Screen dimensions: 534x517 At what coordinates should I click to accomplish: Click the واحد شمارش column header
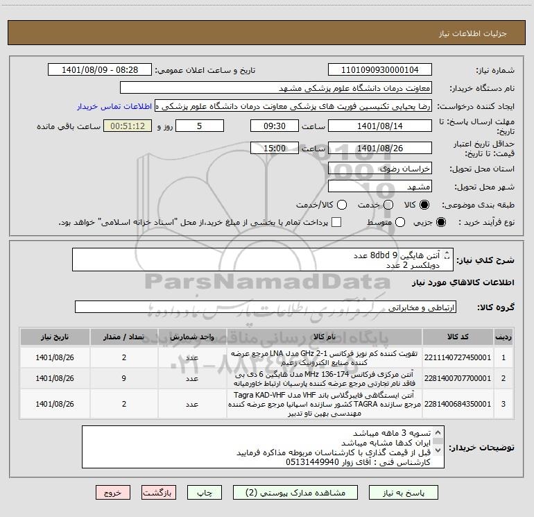pyautogui.click(x=192, y=337)
